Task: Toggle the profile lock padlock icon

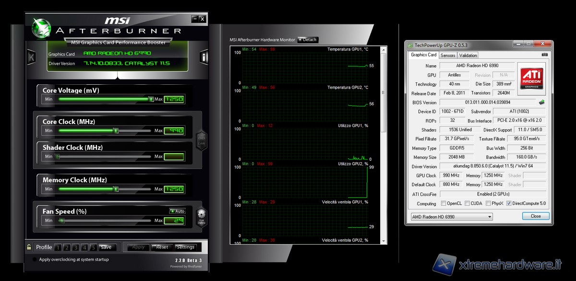Action: pyautogui.click(x=29, y=247)
